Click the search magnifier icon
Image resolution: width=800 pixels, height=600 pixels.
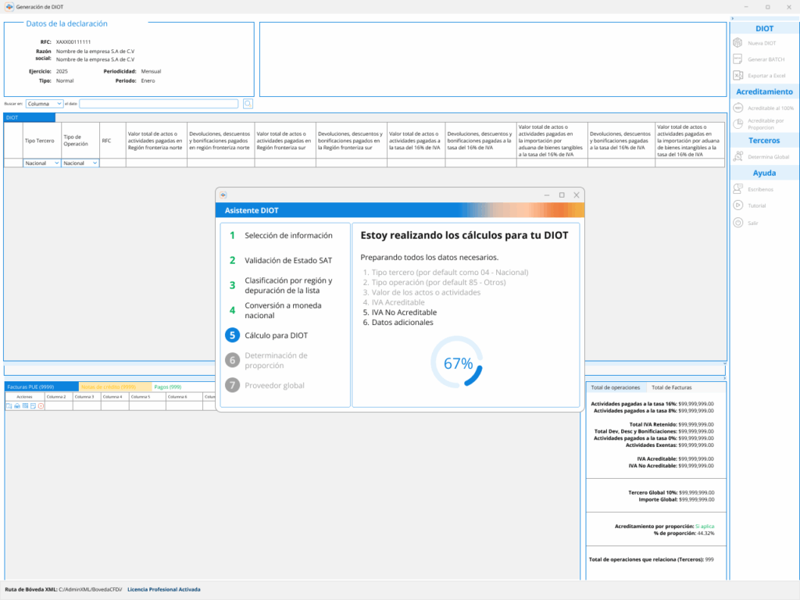point(248,103)
